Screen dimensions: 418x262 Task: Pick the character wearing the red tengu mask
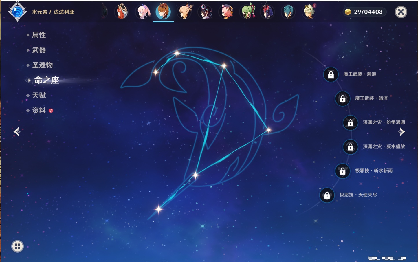[267, 12]
